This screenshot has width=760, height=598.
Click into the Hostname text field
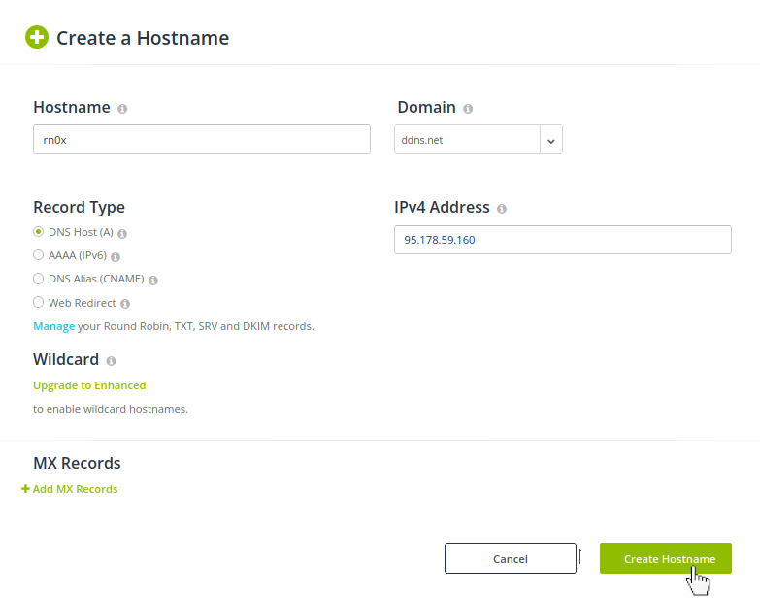(201, 140)
